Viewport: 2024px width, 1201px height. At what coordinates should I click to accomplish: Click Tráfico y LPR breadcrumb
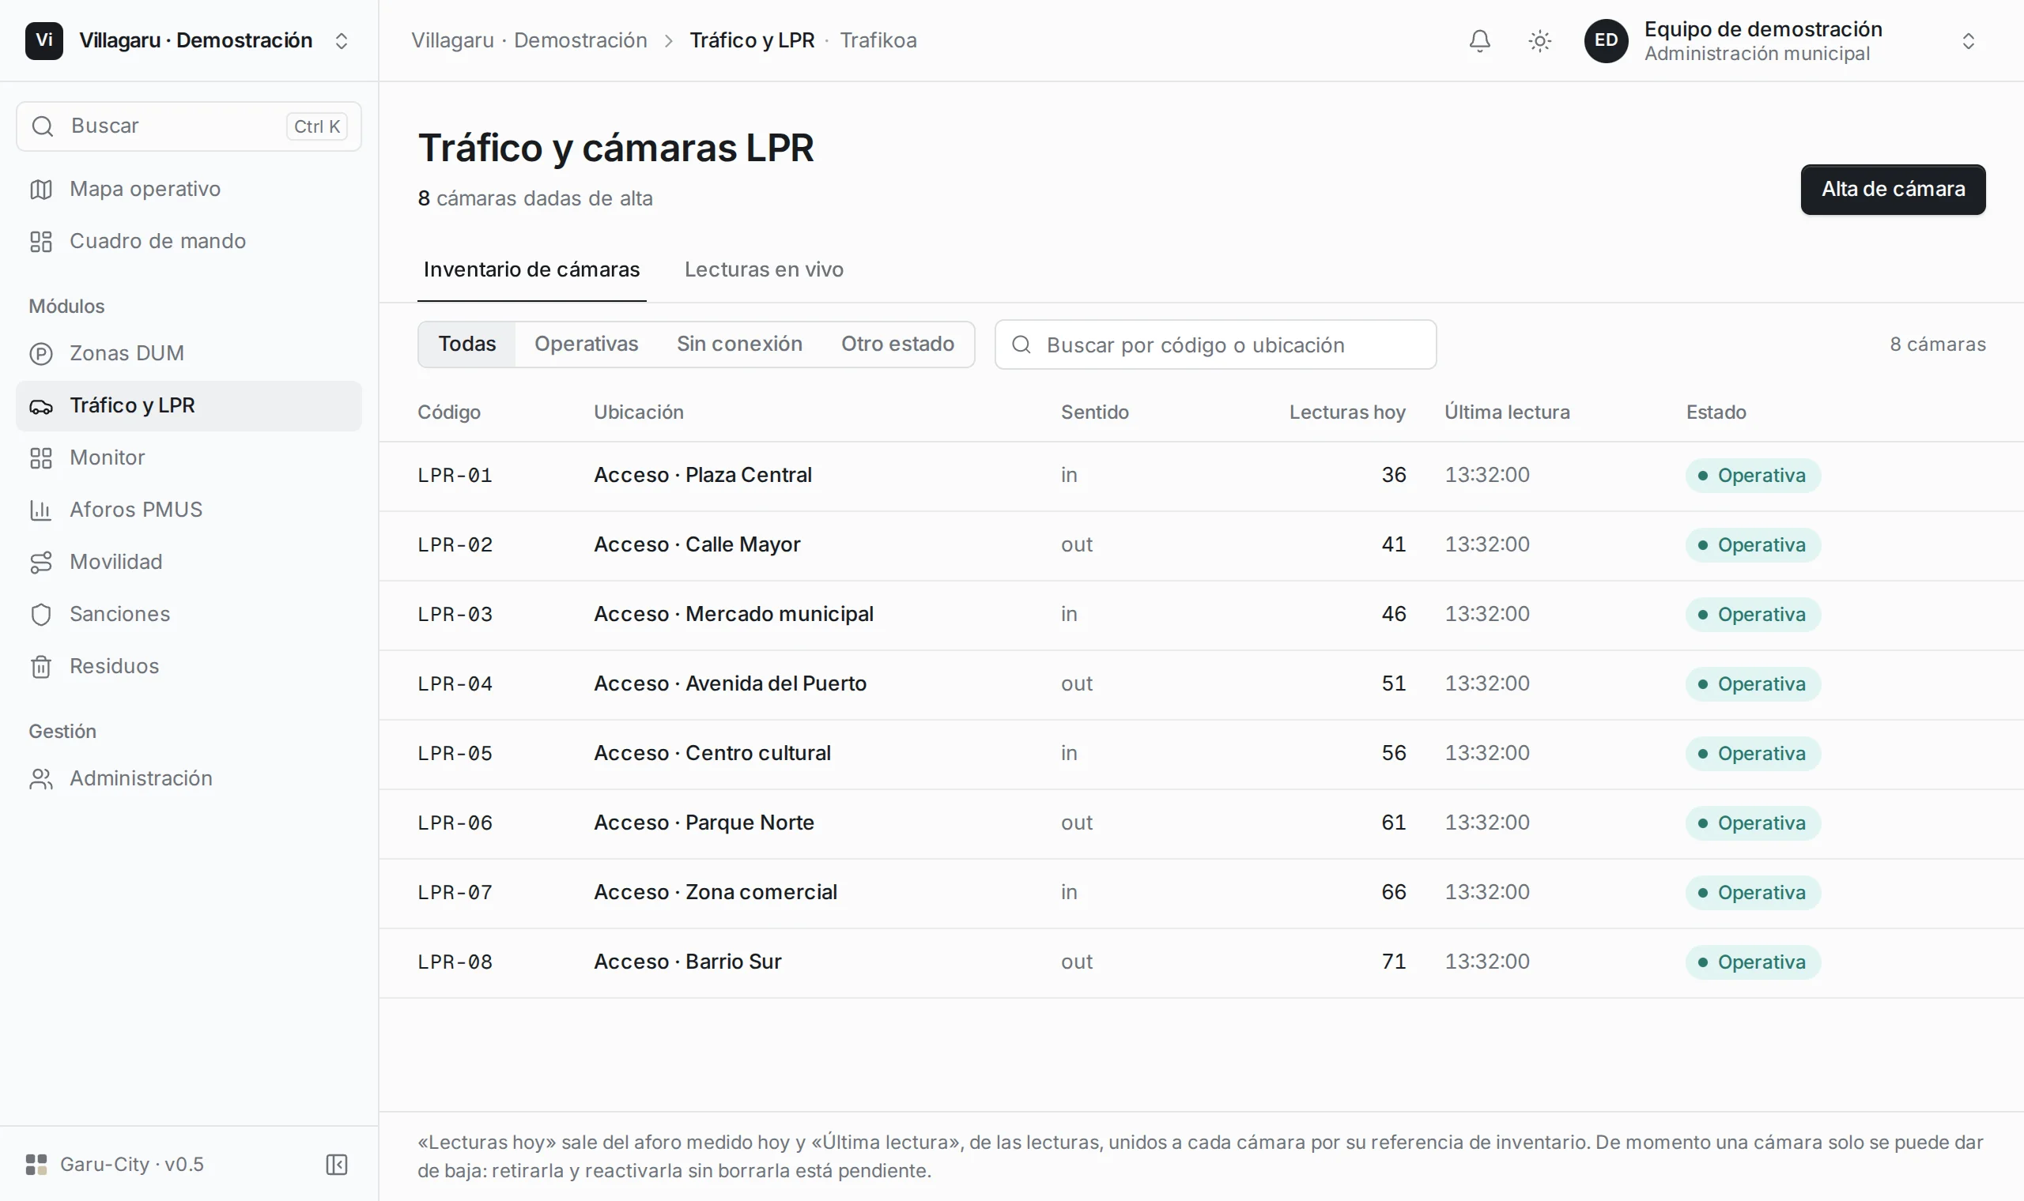point(752,40)
